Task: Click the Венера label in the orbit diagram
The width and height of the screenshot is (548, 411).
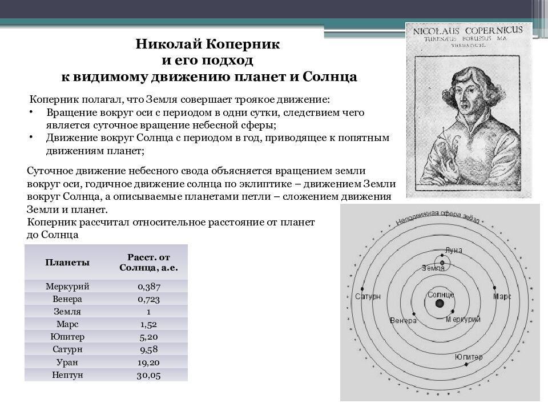Action: (x=403, y=320)
